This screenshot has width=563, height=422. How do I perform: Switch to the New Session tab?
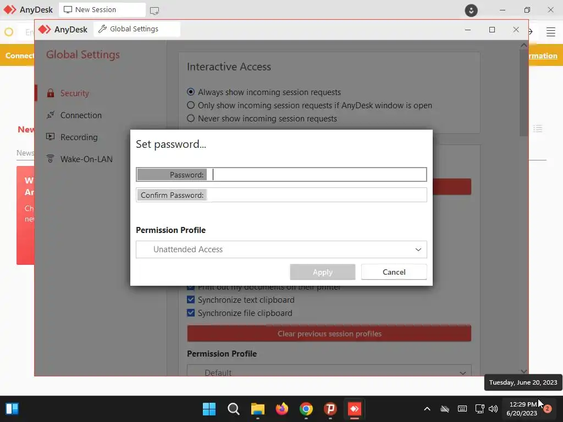click(102, 10)
